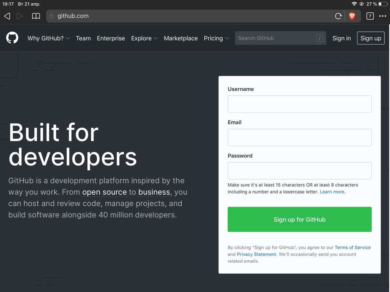Viewport: 390px width, 292px height.
Task: Open the Terms of Service link
Action: click(x=353, y=248)
